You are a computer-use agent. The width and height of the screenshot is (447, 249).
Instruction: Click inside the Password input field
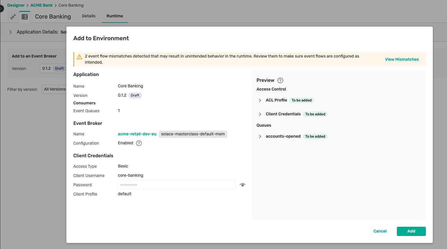(177, 185)
